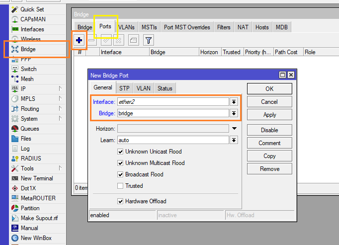
Task: Click the blue plus Add button
Action: (79, 40)
